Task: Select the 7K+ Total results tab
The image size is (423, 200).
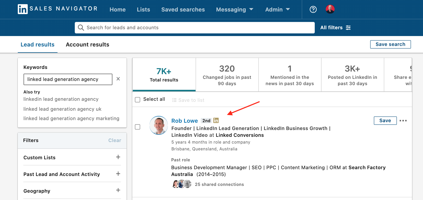Action: pyautogui.click(x=164, y=75)
